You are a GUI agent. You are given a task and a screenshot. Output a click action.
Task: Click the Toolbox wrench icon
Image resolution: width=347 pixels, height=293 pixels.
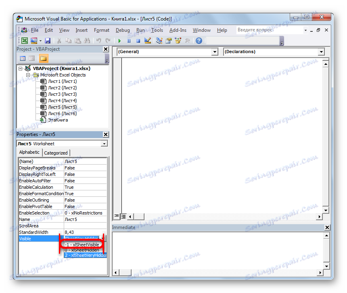pos(188,41)
